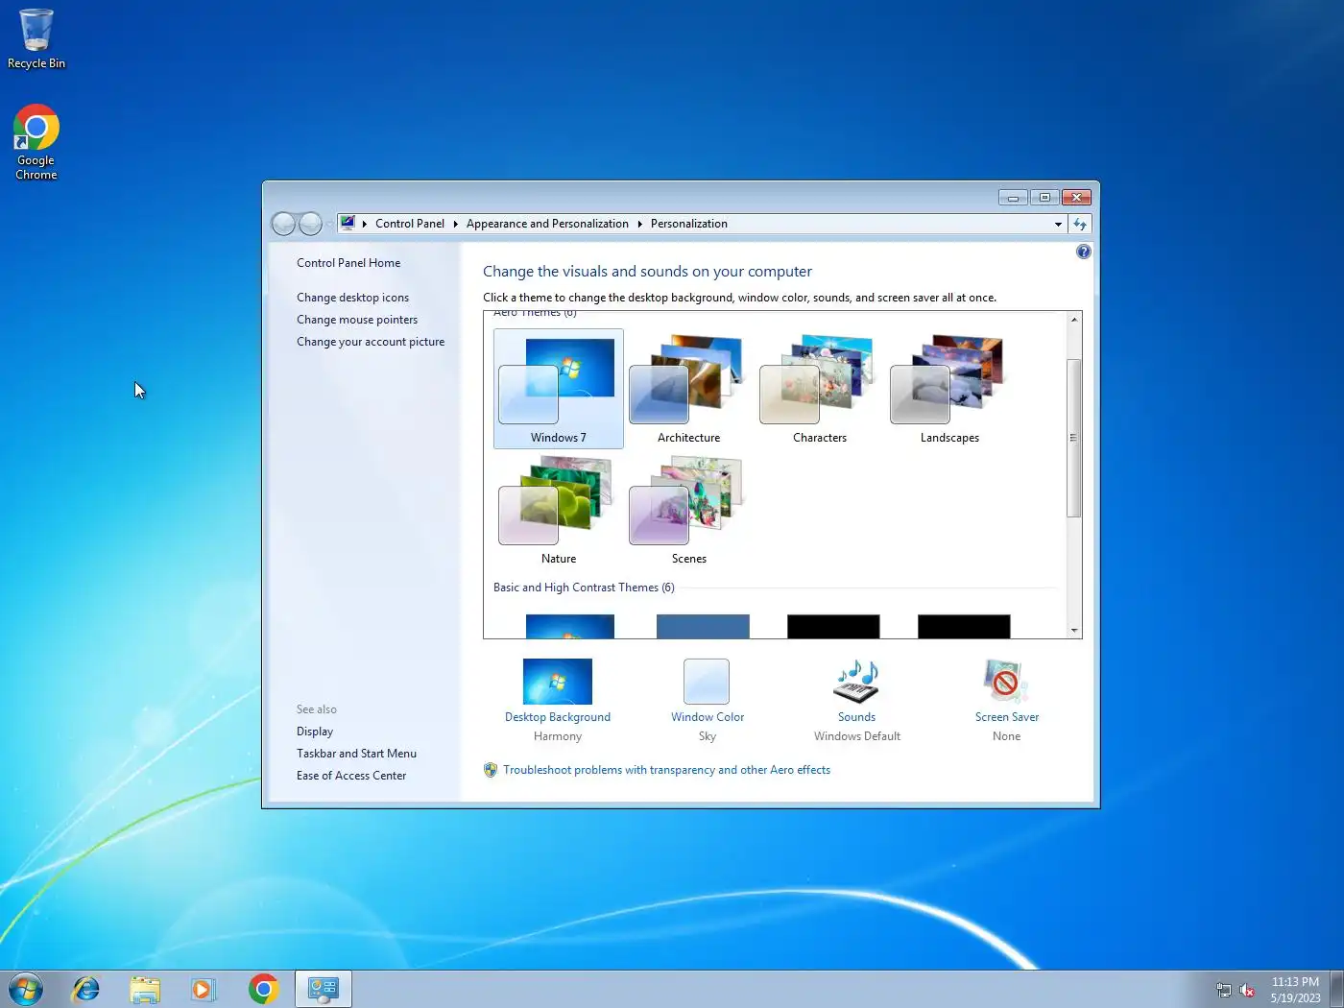The height and width of the screenshot is (1008, 1344).
Task: Choose the Characters theme
Action: [x=819, y=389]
